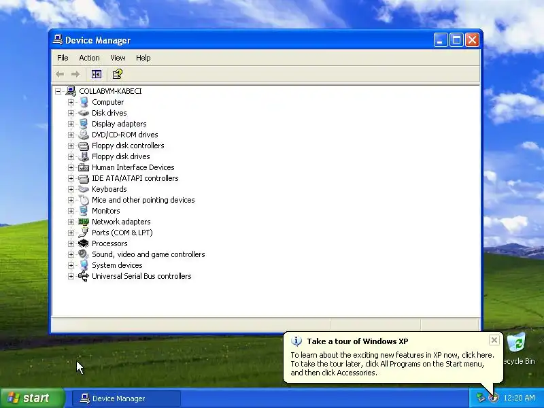Select the Human Interface Devices label

click(x=133, y=167)
